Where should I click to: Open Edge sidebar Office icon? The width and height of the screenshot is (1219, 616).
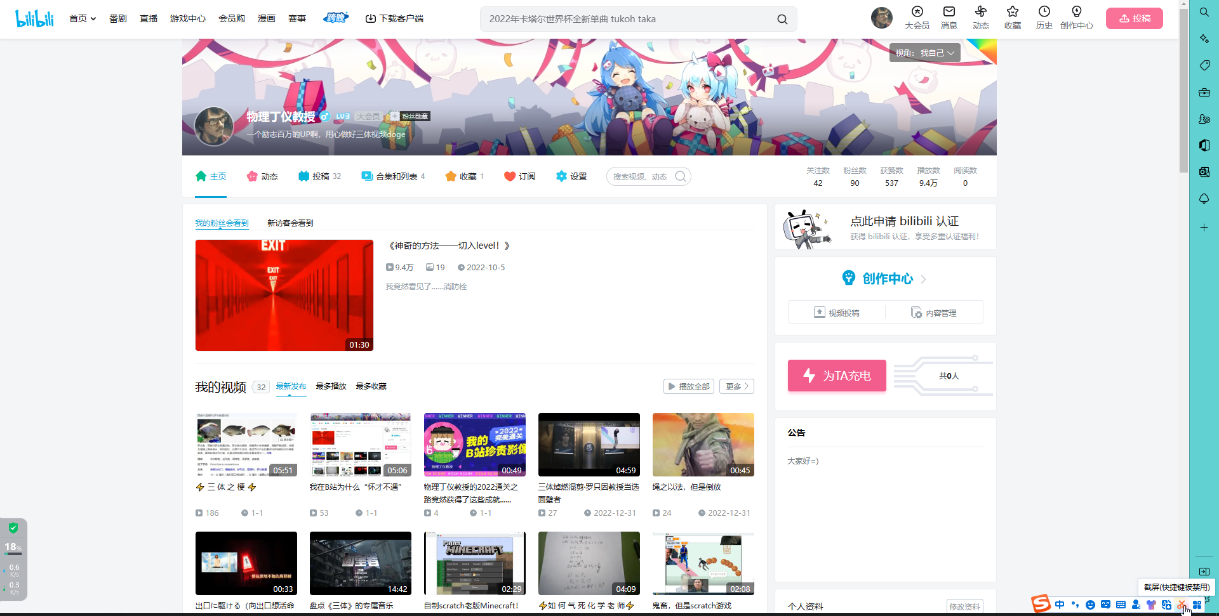pos(1204,145)
